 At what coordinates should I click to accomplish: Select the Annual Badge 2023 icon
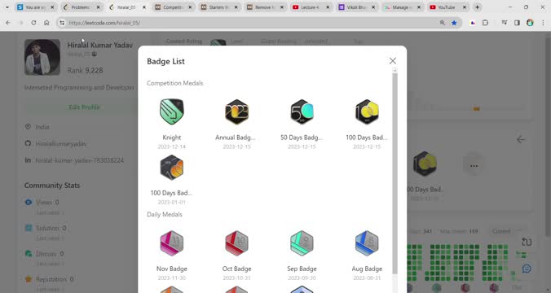click(236, 112)
